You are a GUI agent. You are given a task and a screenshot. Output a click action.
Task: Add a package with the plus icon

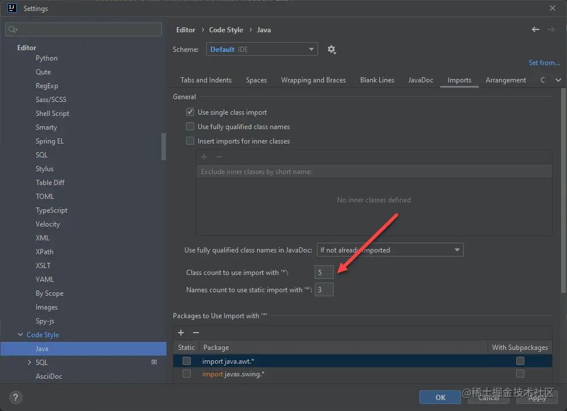[x=181, y=333]
